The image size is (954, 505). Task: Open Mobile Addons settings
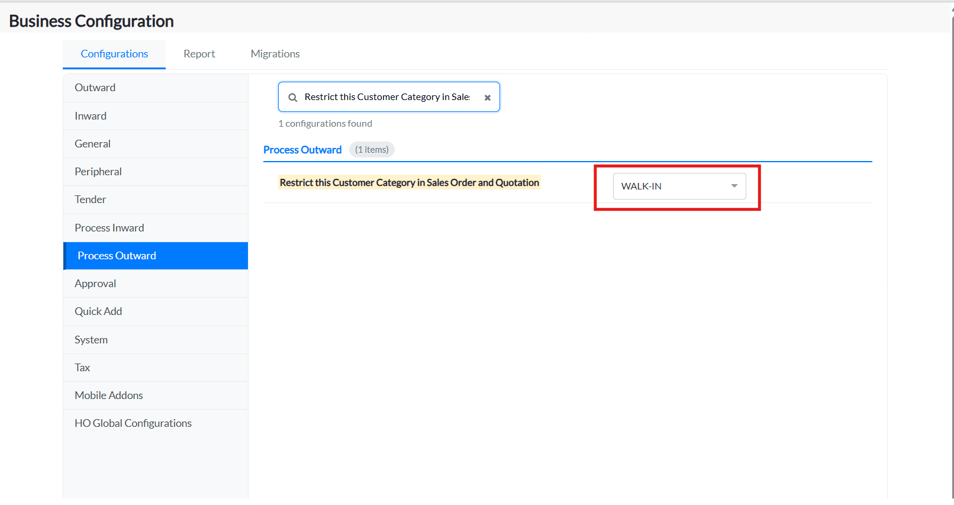coord(109,395)
